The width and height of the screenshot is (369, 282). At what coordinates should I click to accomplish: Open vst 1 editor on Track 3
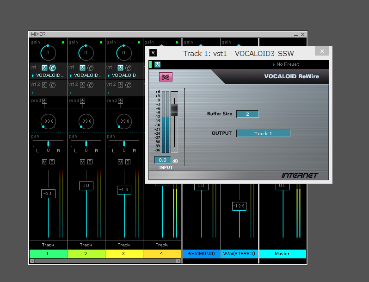pos(128,68)
